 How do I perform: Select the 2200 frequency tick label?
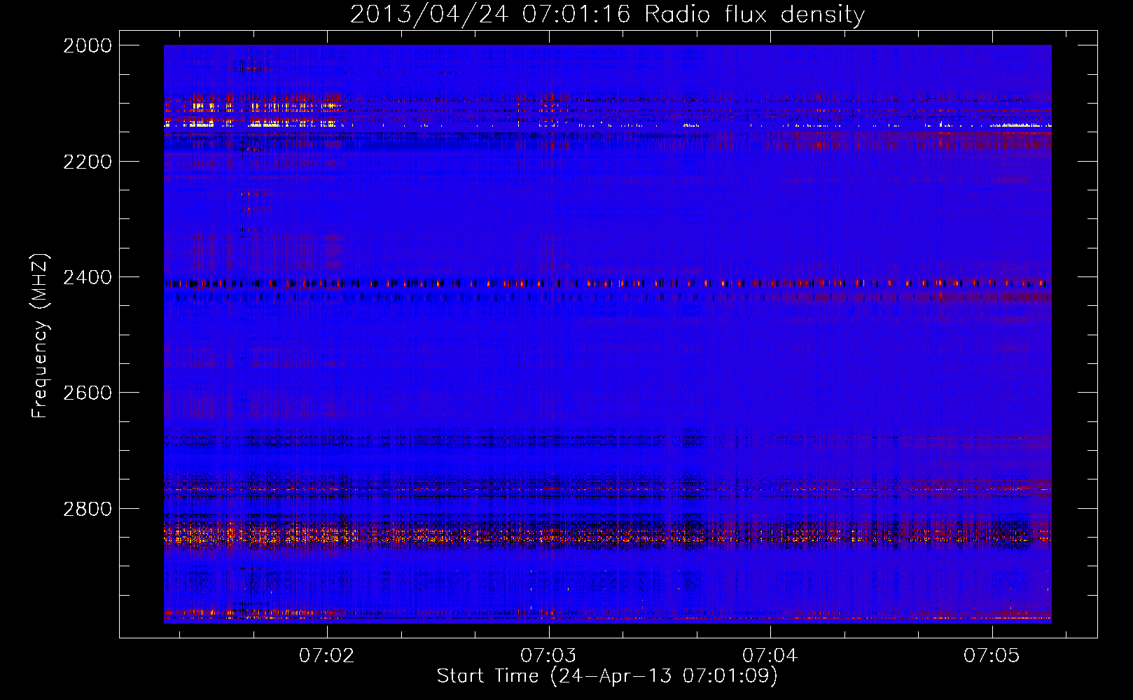point(88,162)
